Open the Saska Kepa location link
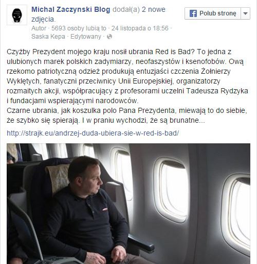This screenshot has height=264, width=257. click(48, 37)
